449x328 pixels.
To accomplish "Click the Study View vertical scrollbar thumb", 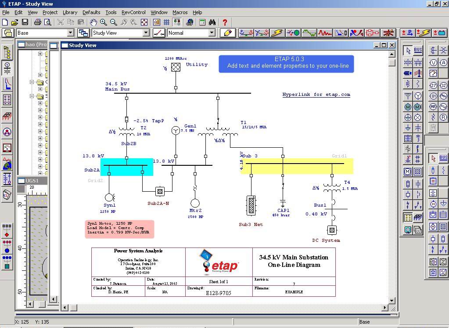I will (392, 62).
